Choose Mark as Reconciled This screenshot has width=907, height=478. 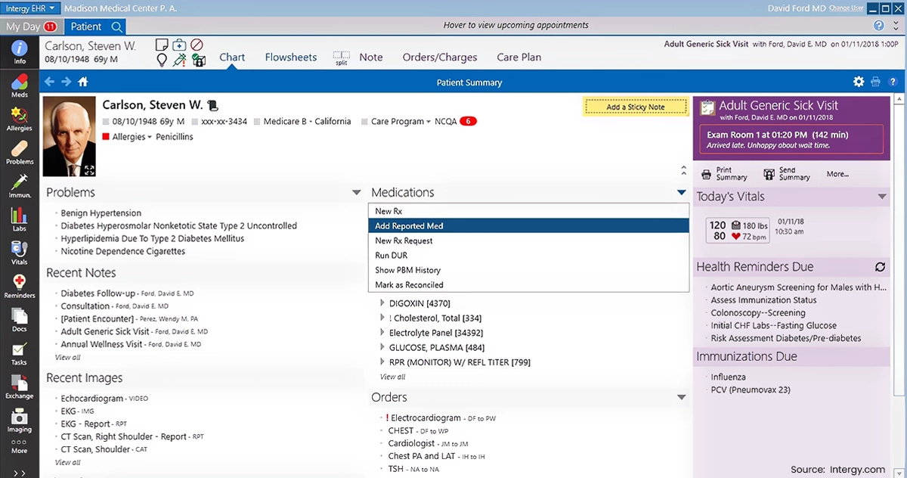[529, 284]
